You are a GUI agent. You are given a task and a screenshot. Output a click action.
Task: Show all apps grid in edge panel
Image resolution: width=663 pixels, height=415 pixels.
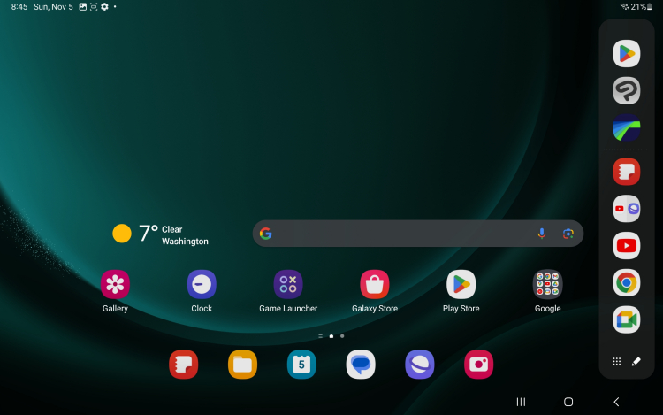617,361
